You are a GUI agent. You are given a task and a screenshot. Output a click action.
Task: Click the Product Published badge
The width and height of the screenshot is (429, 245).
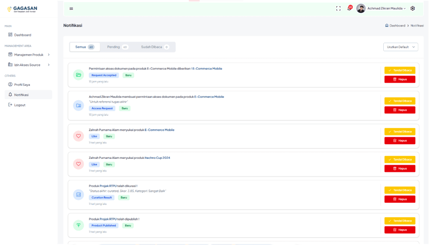tap(103, 226)
